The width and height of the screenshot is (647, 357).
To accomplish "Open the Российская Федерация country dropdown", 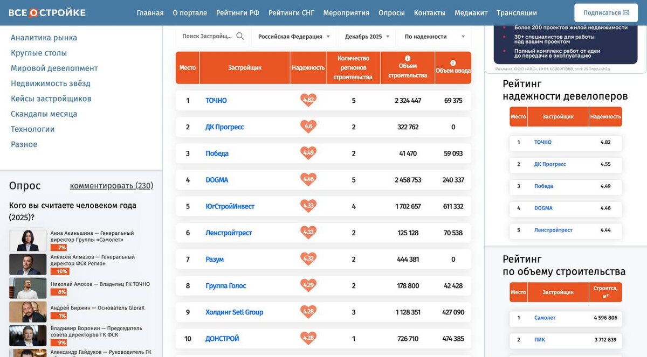I will coord(294,37).
